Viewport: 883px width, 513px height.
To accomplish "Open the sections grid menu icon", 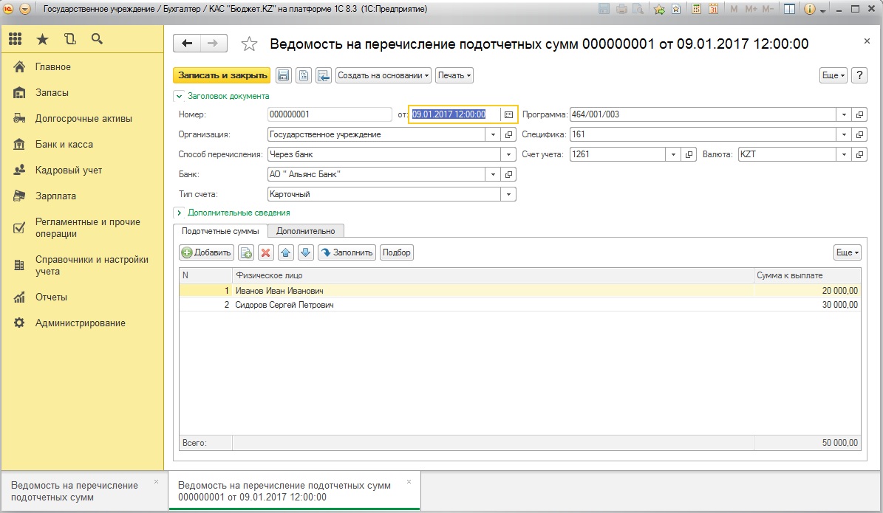I will tap(16, 39).
